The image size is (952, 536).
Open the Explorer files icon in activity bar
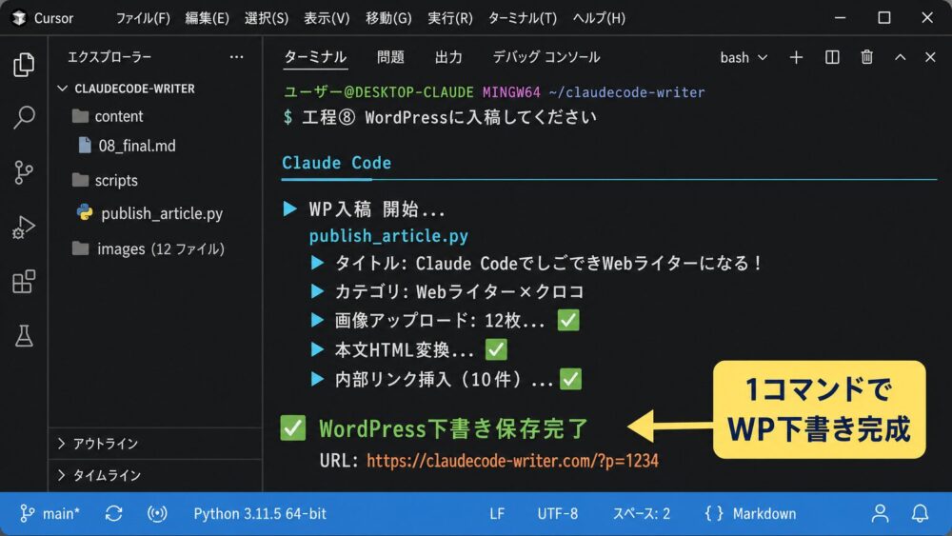[x=24, y=65]
